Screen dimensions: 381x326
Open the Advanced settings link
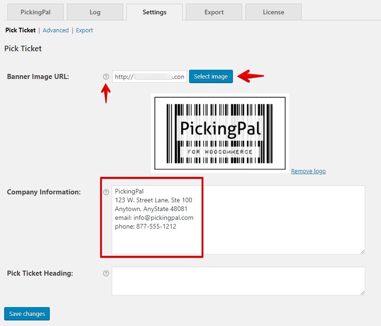click(x=55, y=30)
